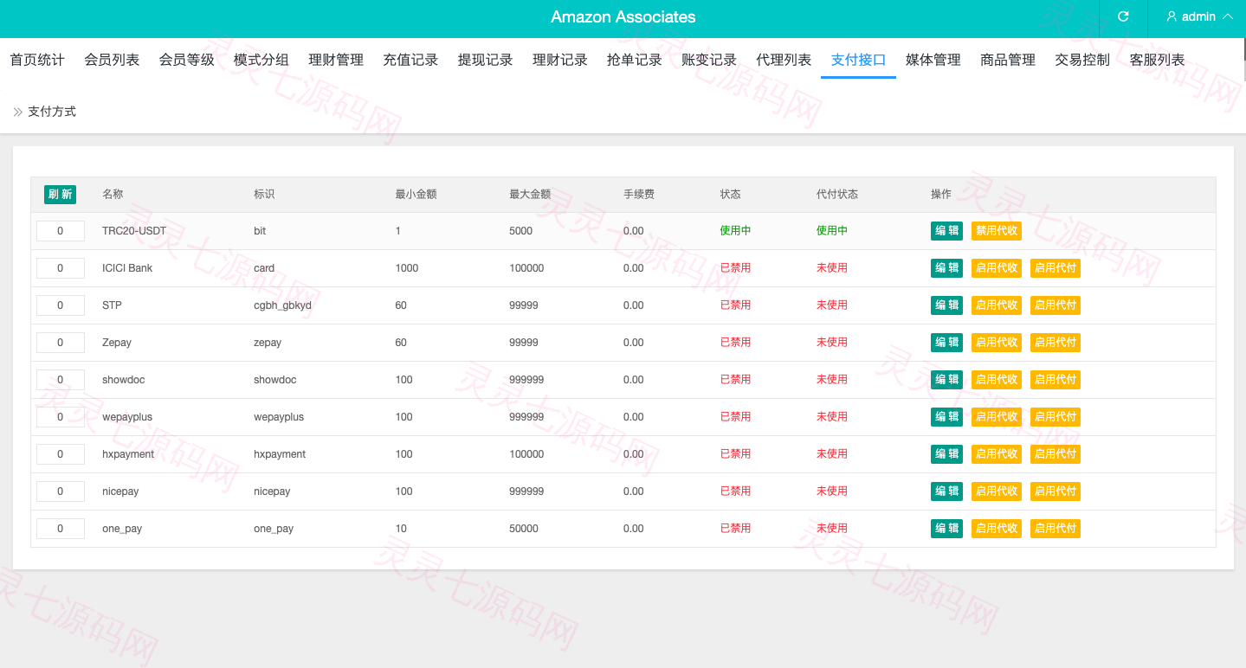This screenshot has width=1246, height=668.
Task: Edit the STP payment row
Action: coord(946,305)
